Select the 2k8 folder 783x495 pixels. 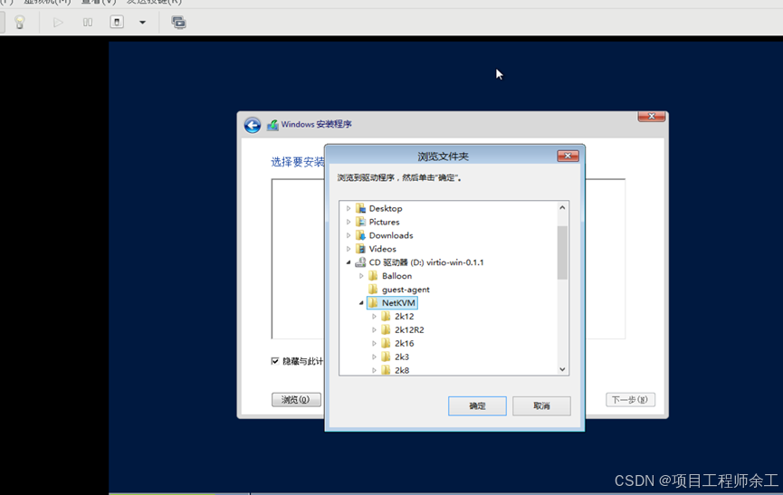point(402,370)
